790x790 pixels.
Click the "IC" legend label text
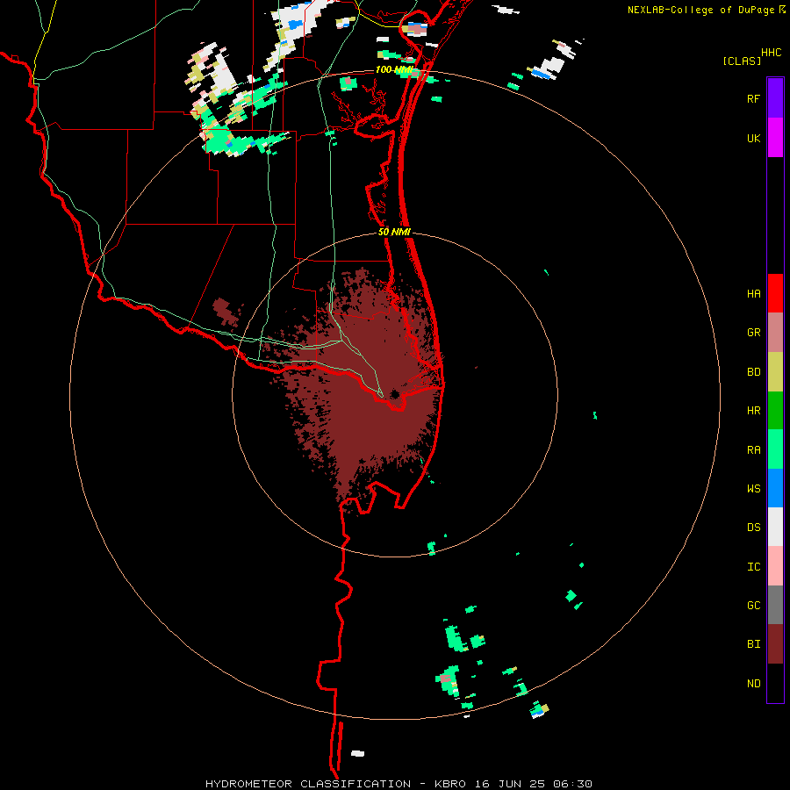(x=753, y=567)
